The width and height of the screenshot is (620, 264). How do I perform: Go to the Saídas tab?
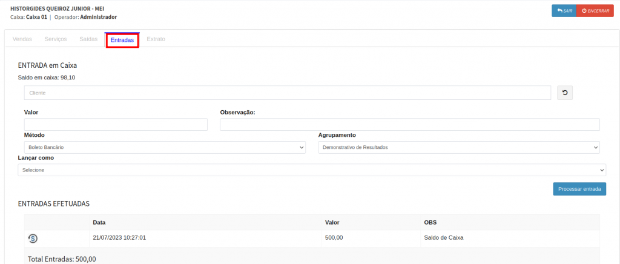tap(88, 39)
